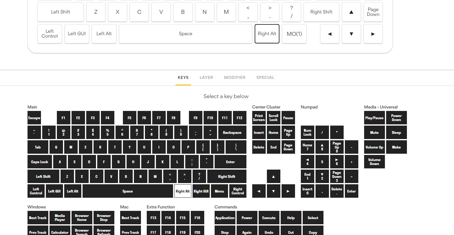
Task: Pick the down arrow in Center Cluster
Action: [274, 191]
